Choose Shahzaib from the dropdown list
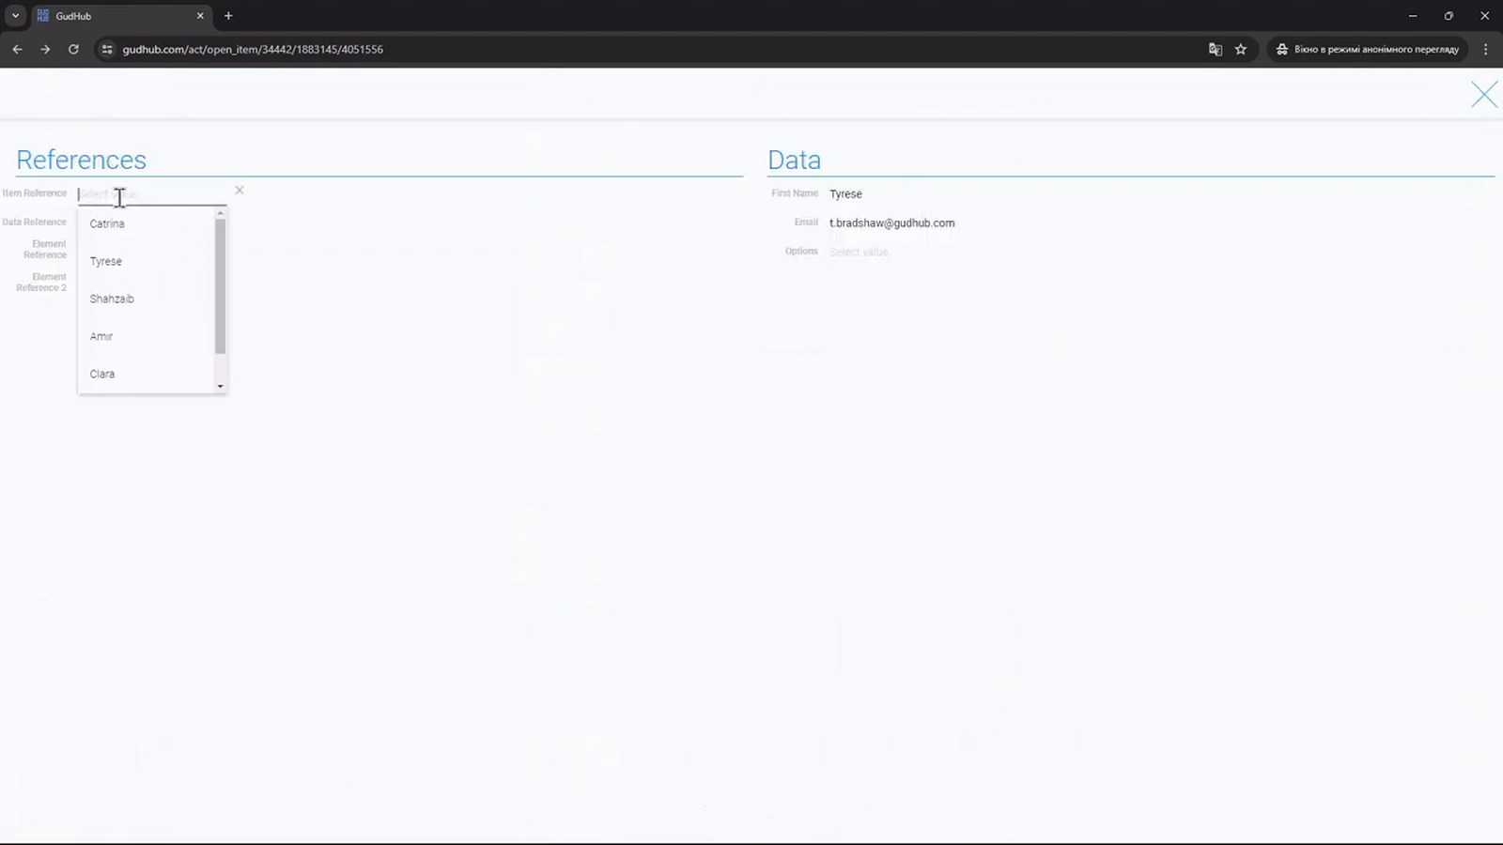This screenshot has width=1503, height=845. point(147,299)
